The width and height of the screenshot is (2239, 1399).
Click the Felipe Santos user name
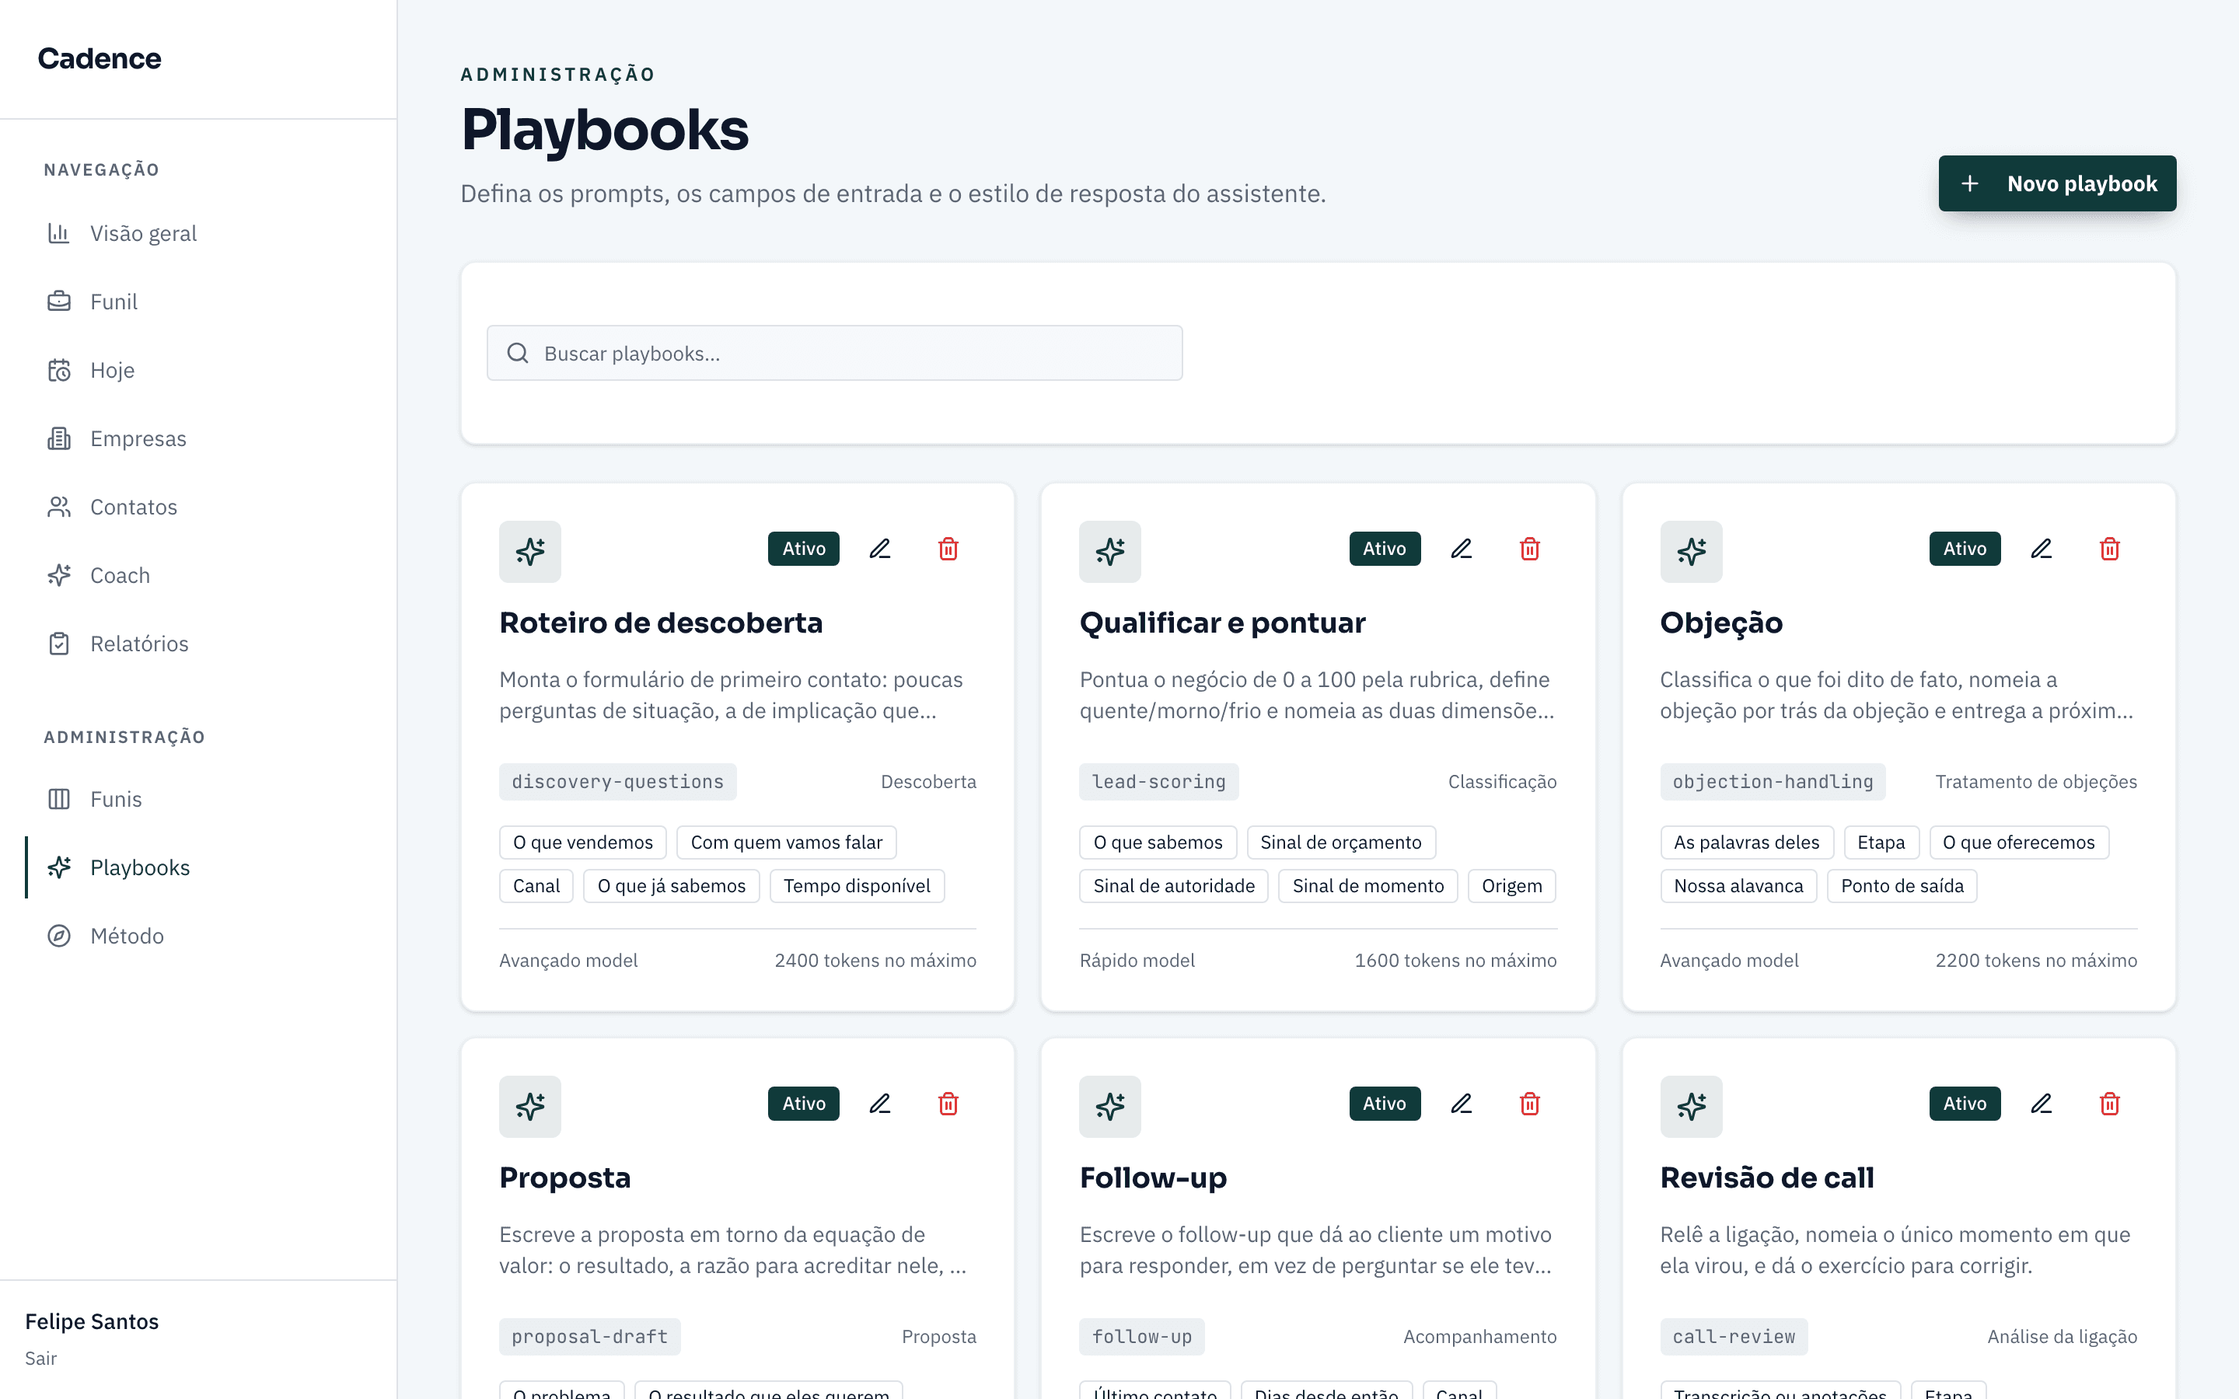[92, 1321]
